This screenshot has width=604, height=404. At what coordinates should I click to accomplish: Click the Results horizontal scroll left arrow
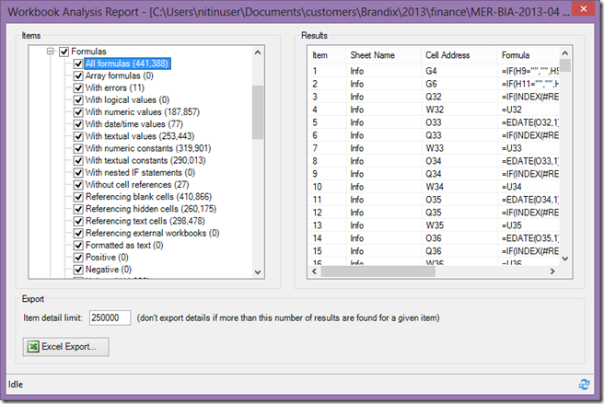coord(314,271)
